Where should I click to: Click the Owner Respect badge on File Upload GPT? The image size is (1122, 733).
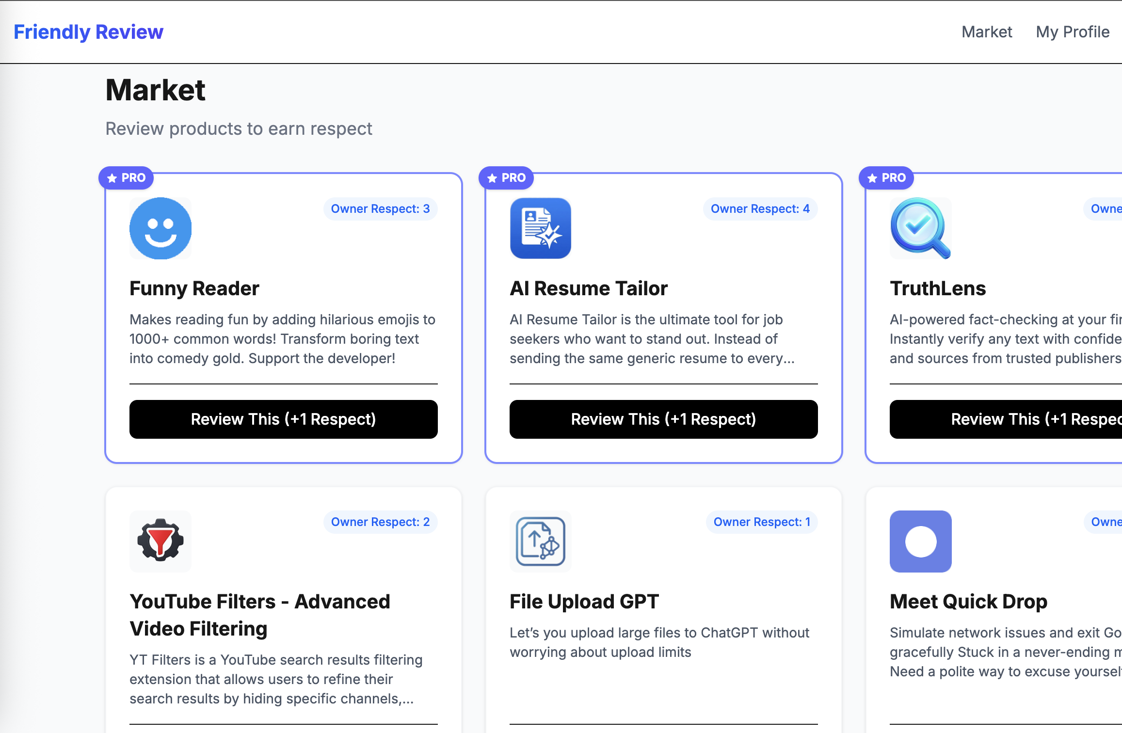pyautogui.click(x=761, y=522)
